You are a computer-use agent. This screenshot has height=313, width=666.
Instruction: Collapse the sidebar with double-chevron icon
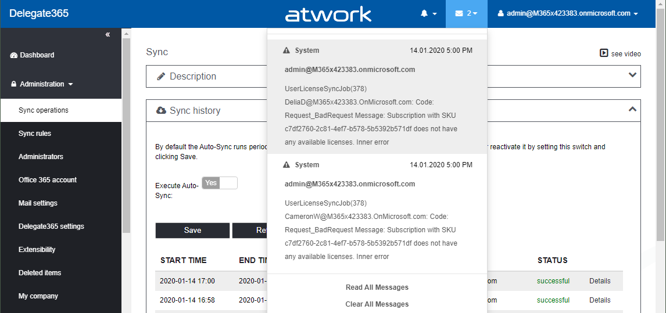click(108, 35)
